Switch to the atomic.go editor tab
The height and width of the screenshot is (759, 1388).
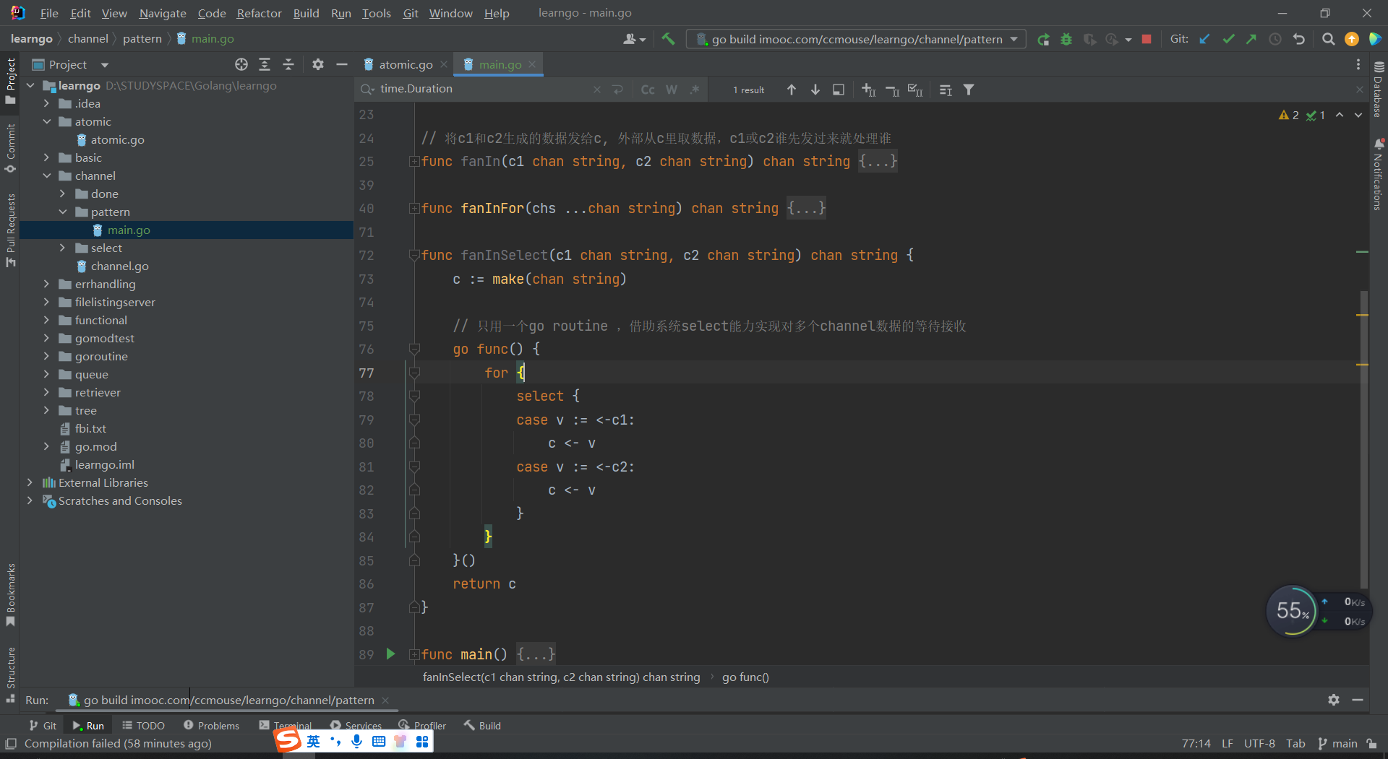[x=405, y=64]
